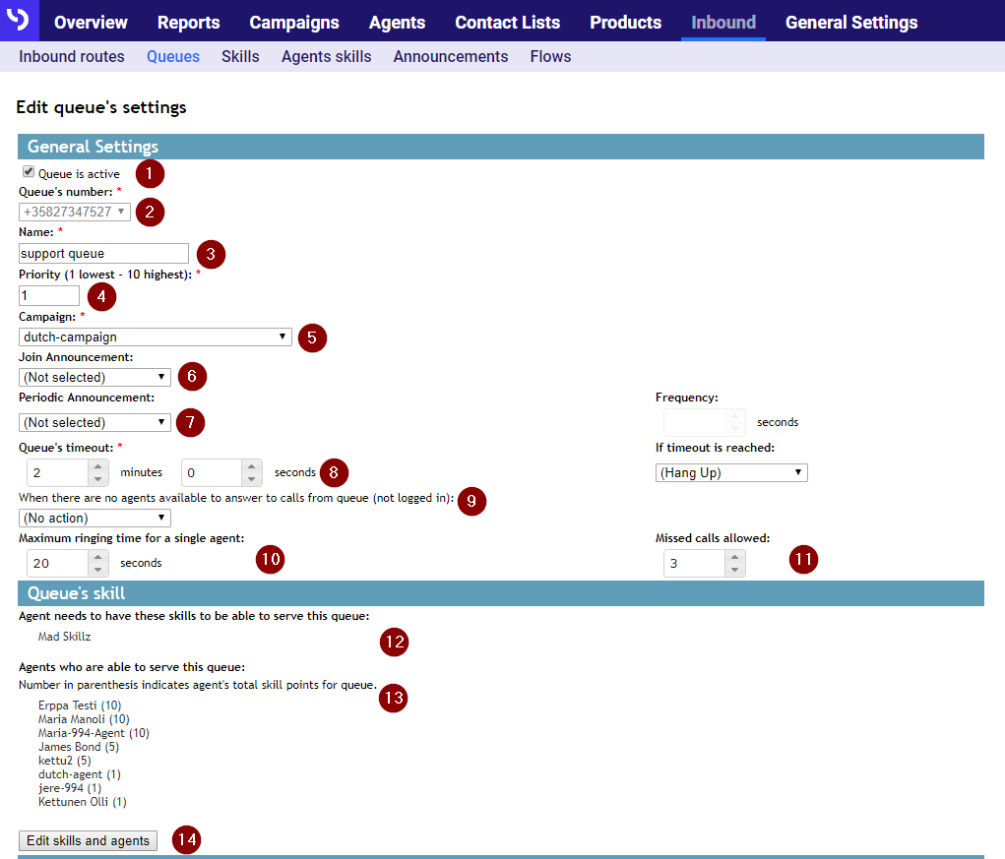Click agent Maria-994-Agent (10)

point(94,733)
